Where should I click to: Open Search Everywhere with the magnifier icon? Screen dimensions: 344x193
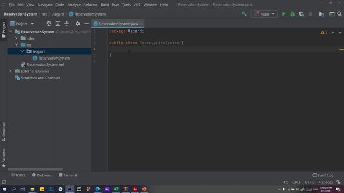click(339, 14)
